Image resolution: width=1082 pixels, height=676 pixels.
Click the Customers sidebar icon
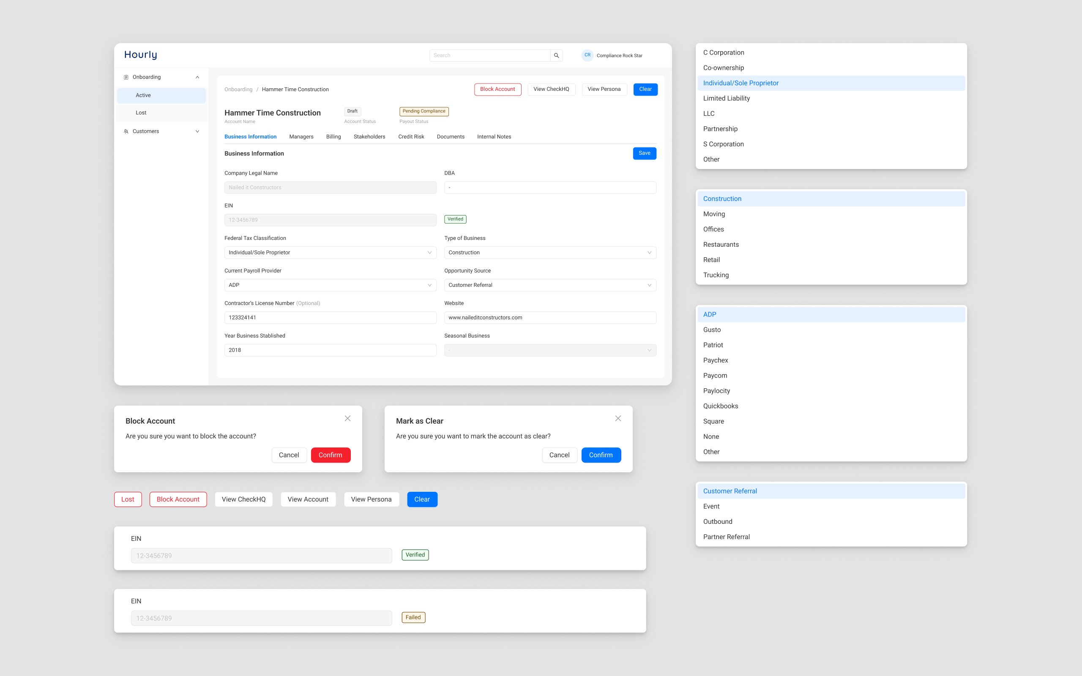pos(126,131)
